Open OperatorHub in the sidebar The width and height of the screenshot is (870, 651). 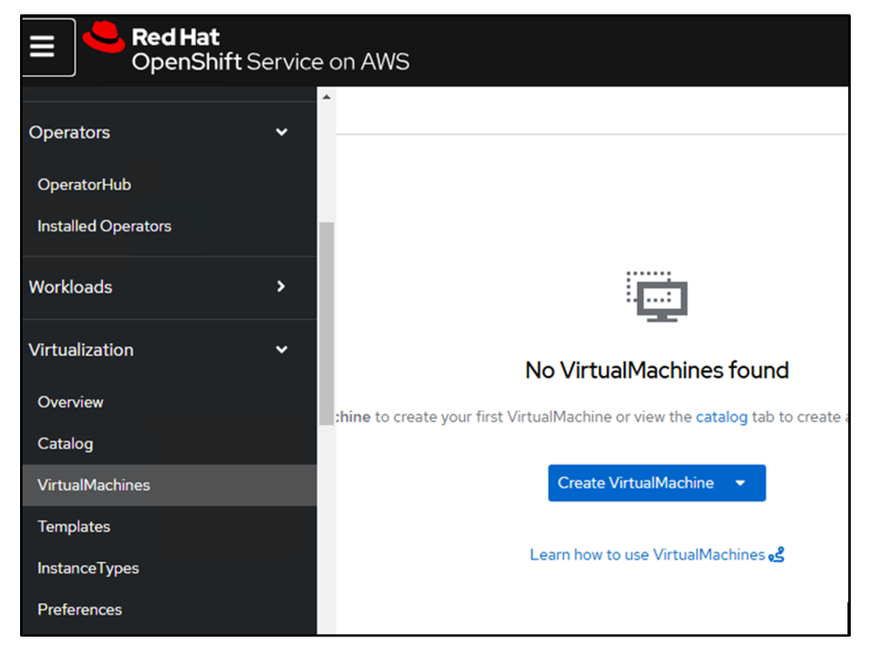click(84, 185)
